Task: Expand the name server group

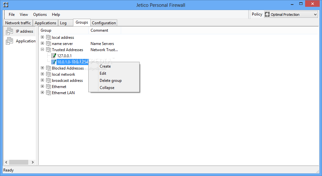Action: click(x=42, y=43)
